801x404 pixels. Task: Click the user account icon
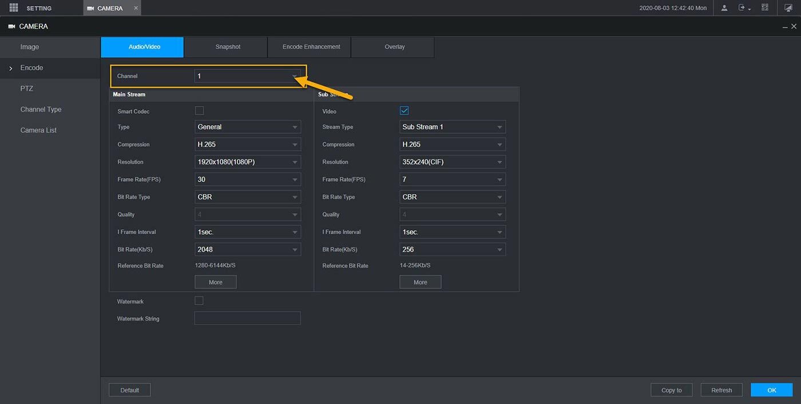[x=724, y=8]
